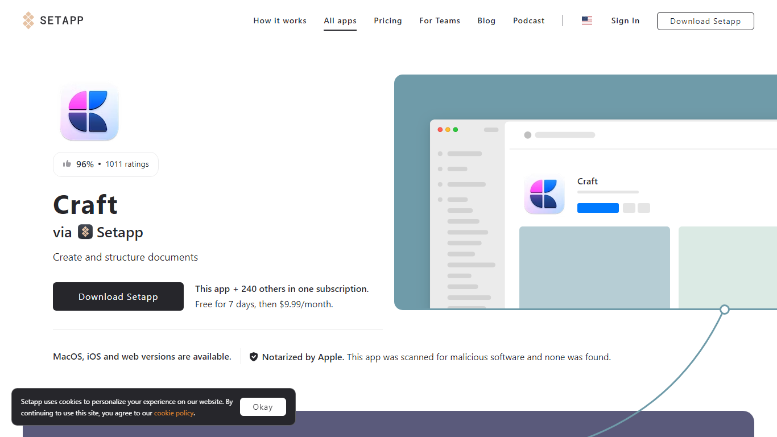Open the Blog link
The height and width of the screenshot is (437, 777).
(x=486, y=20)
